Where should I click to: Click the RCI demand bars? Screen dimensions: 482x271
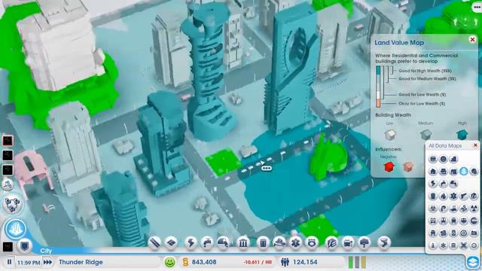tap(357, 262)
